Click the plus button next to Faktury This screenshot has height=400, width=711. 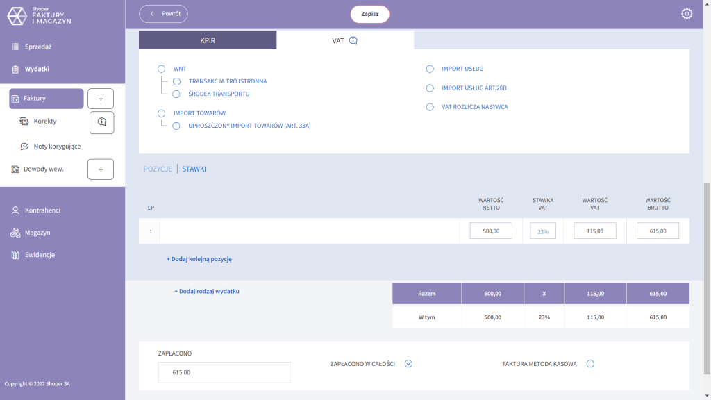point(101,99)
